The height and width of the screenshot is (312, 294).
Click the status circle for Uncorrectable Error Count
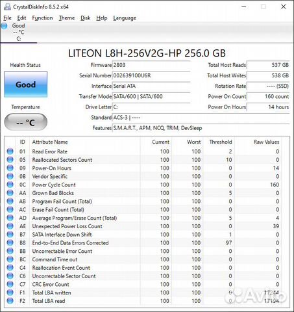click(10, 251)
